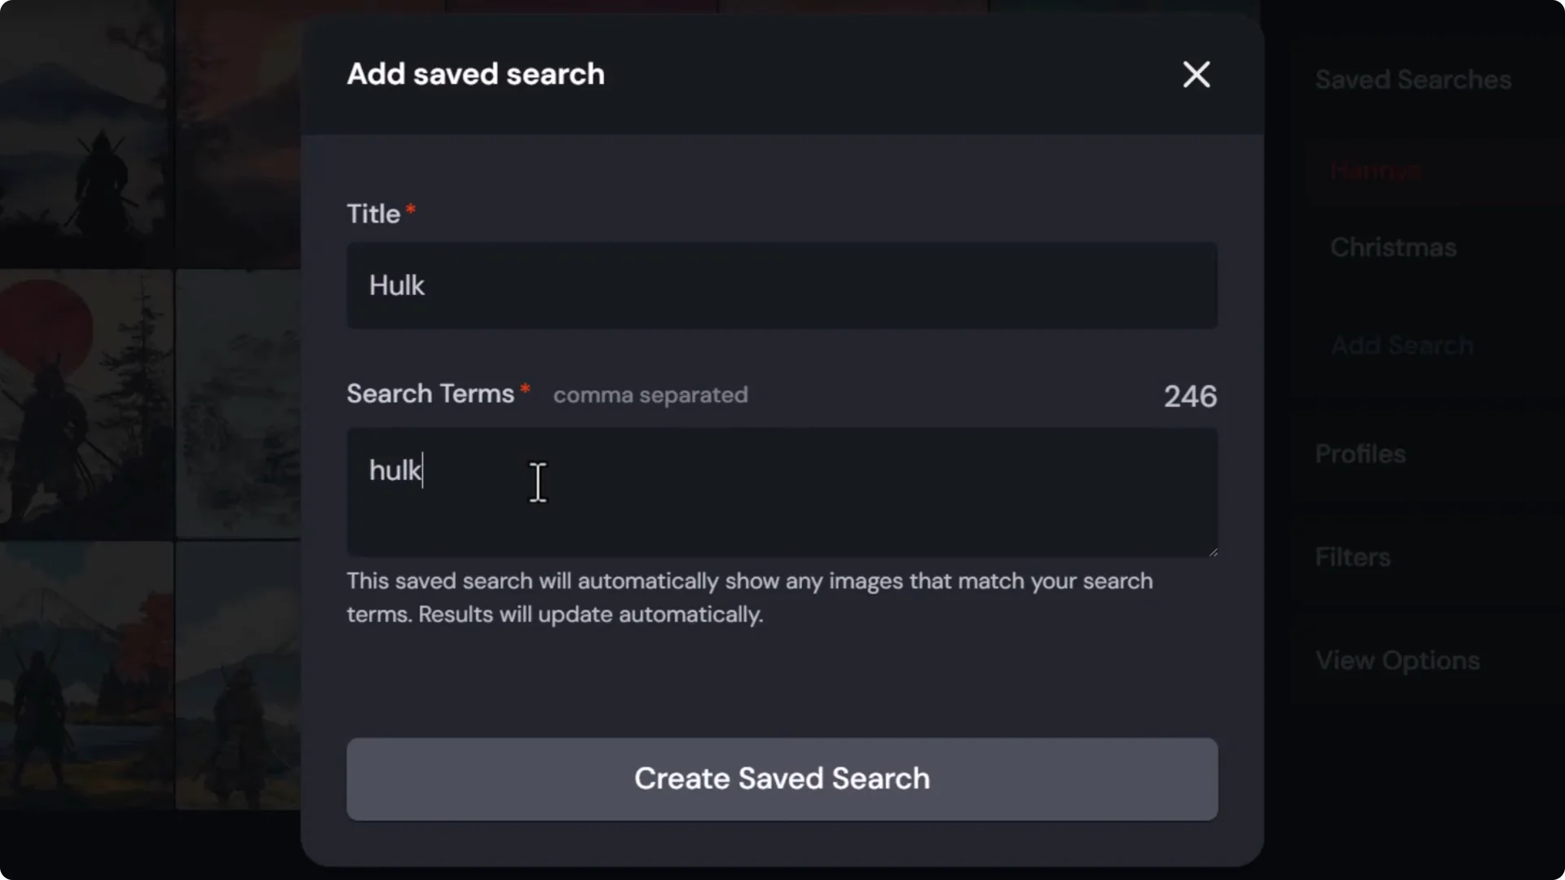The image size is (1565, 880).
Task: Click the auto-update description text
Action: click(748, 597)
